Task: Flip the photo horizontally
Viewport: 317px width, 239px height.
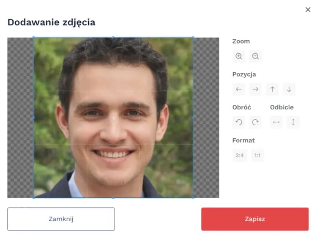Action: click(x=276, y=122)
